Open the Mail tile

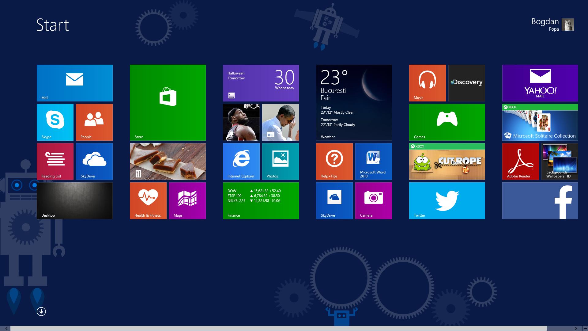(74, 83)
